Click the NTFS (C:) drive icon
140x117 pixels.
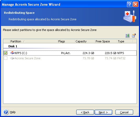point(12,53)
